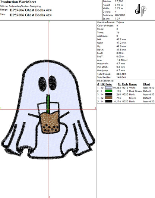Click the ghost design preview image
Screen dimensions: 155x198
point(48,109)
